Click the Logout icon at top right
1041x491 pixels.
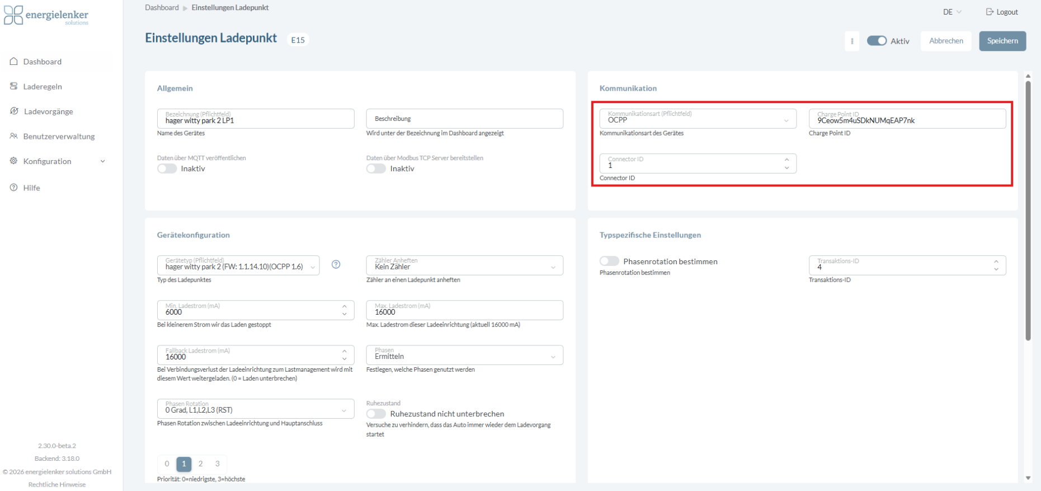(x=990, y=12)
